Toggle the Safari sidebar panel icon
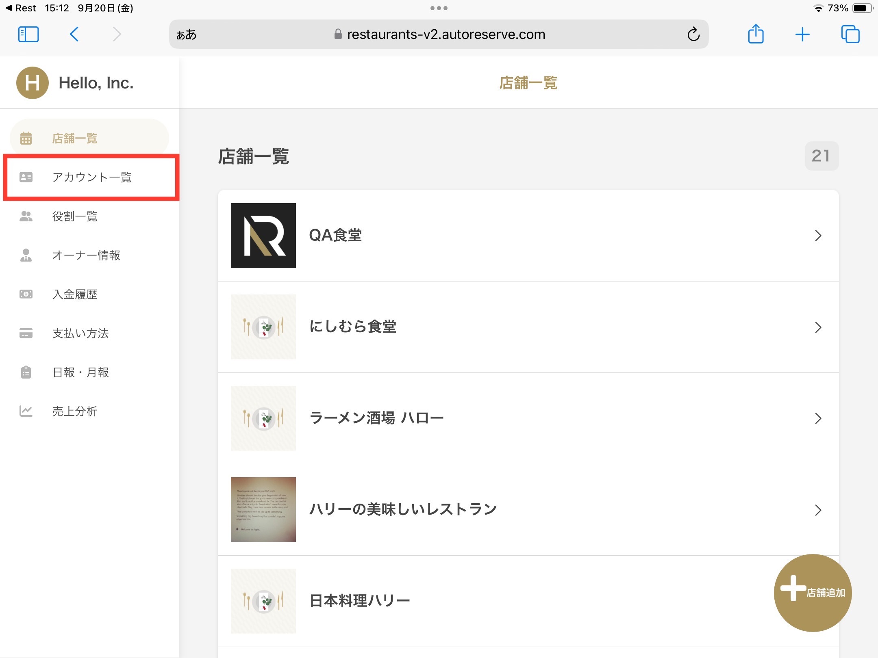Image resolution: width=878 pixels, height=658 pixels. click(x=28, y=35)
